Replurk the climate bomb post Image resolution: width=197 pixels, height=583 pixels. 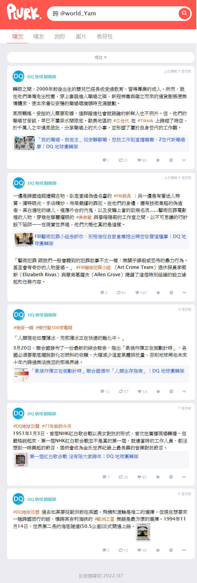(124, 391)
